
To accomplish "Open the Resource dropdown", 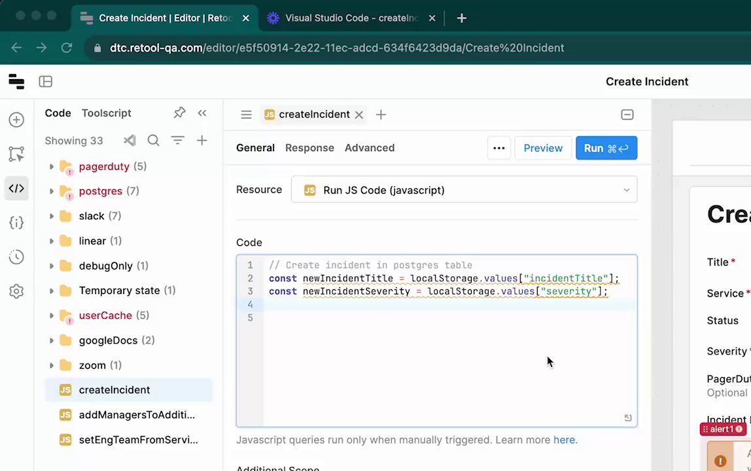I will [x=464, y=190].
